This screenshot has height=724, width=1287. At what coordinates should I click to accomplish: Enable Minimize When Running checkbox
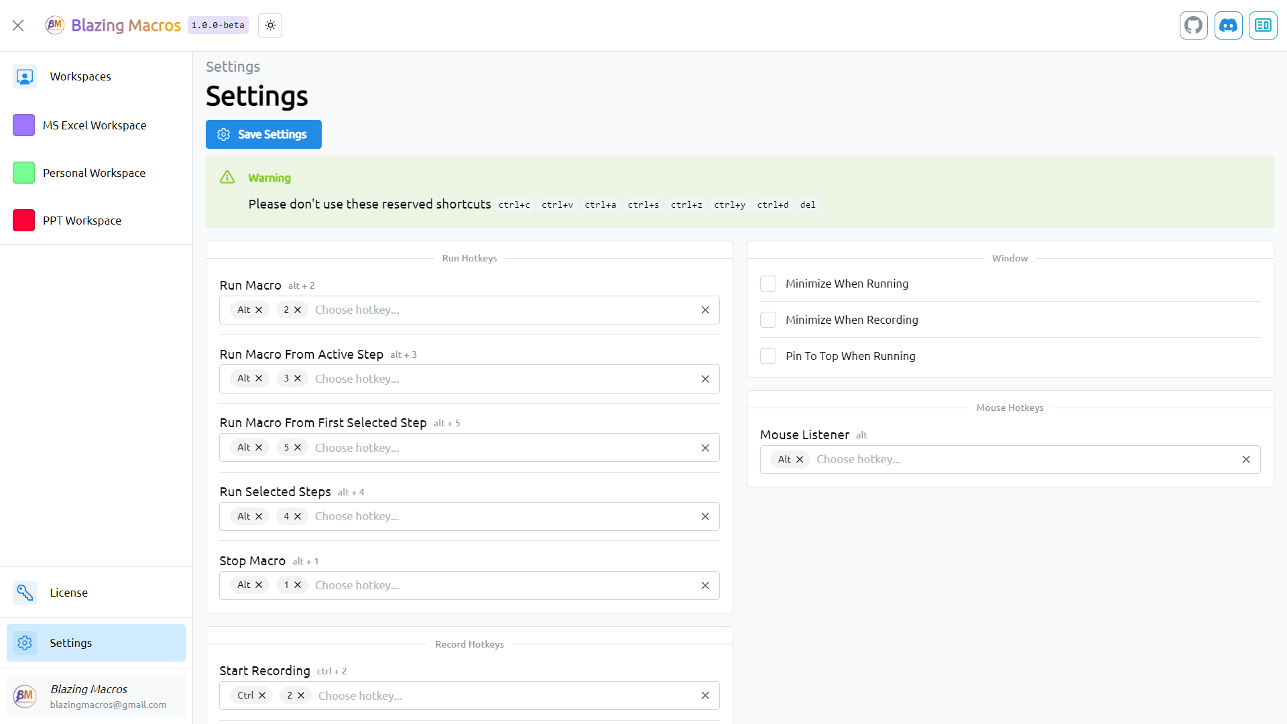(768, 284)
